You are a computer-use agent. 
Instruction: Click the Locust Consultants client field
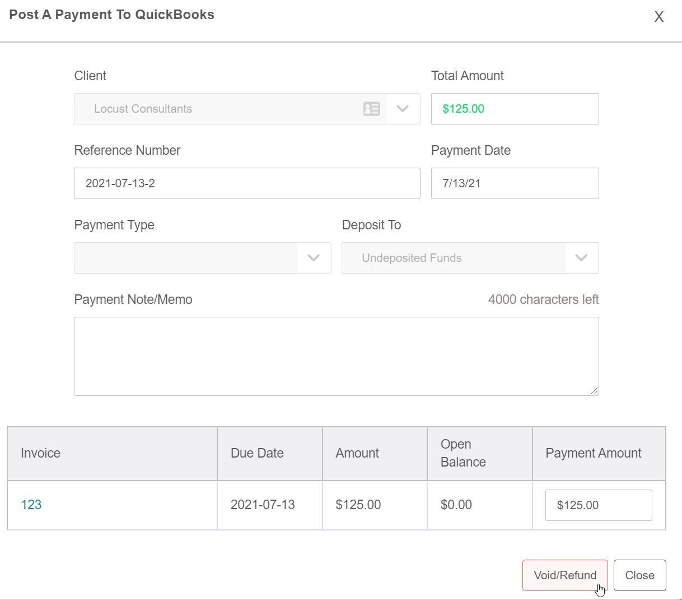tap(247, 109)
